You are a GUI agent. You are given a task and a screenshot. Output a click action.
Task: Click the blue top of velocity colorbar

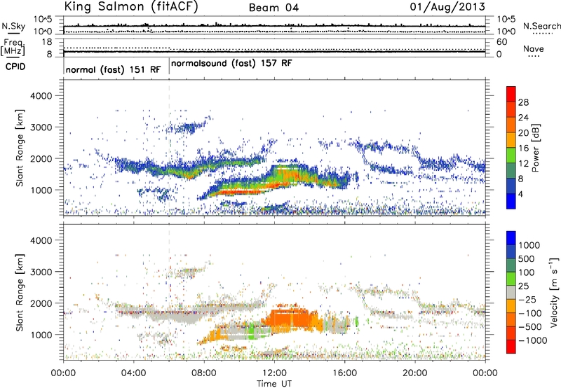[x=511, y=238]
